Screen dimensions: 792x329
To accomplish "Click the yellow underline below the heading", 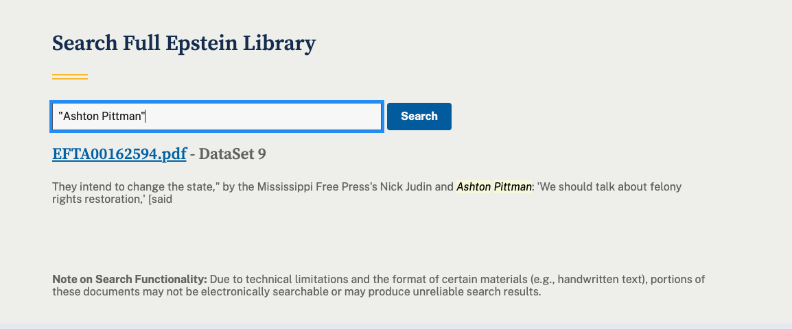I will click(70, 77).
